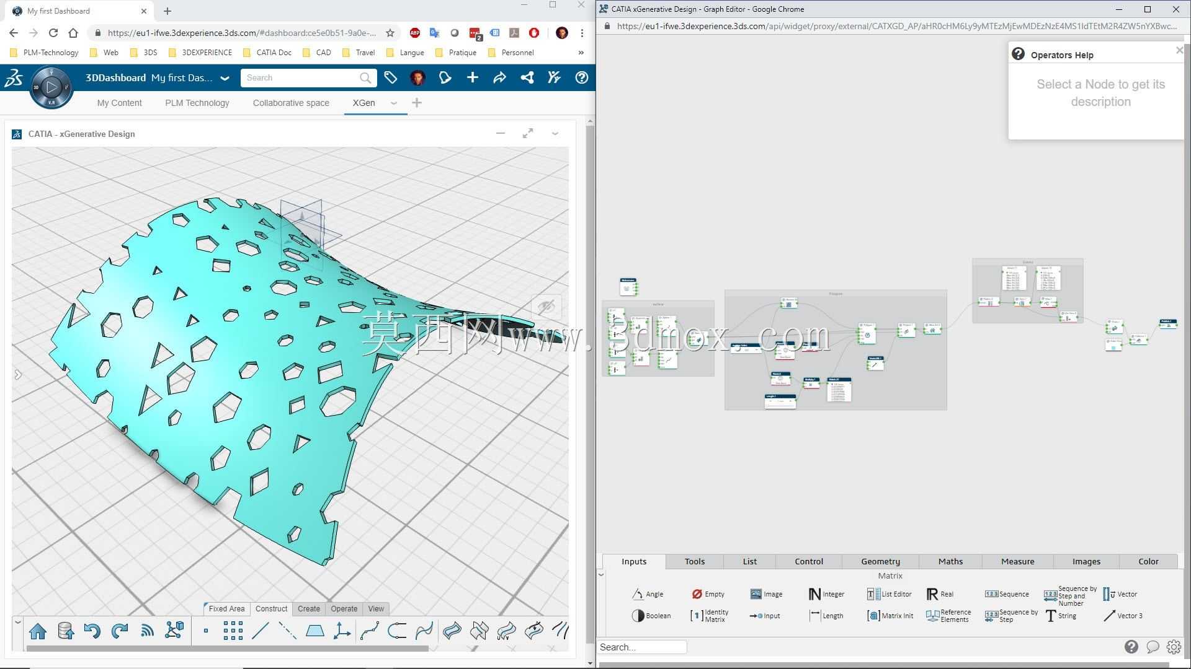
Task: Click the Graph Editor node Search field
Action: [642, 647]
